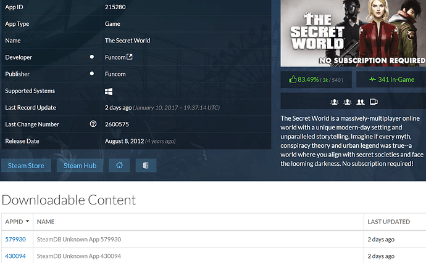Click '2 days ago' in row 430094
The width and height of the screenshot is (426, 263).
pyautogui.click(x=381, y=256)
